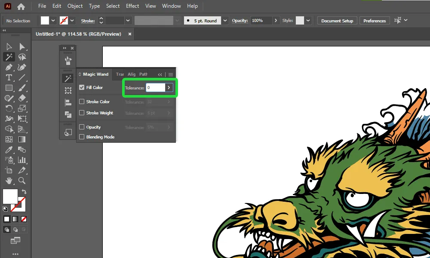This screenshot has height=258, width=430.
Task: Open the File menu
Action: pos(42,6)
